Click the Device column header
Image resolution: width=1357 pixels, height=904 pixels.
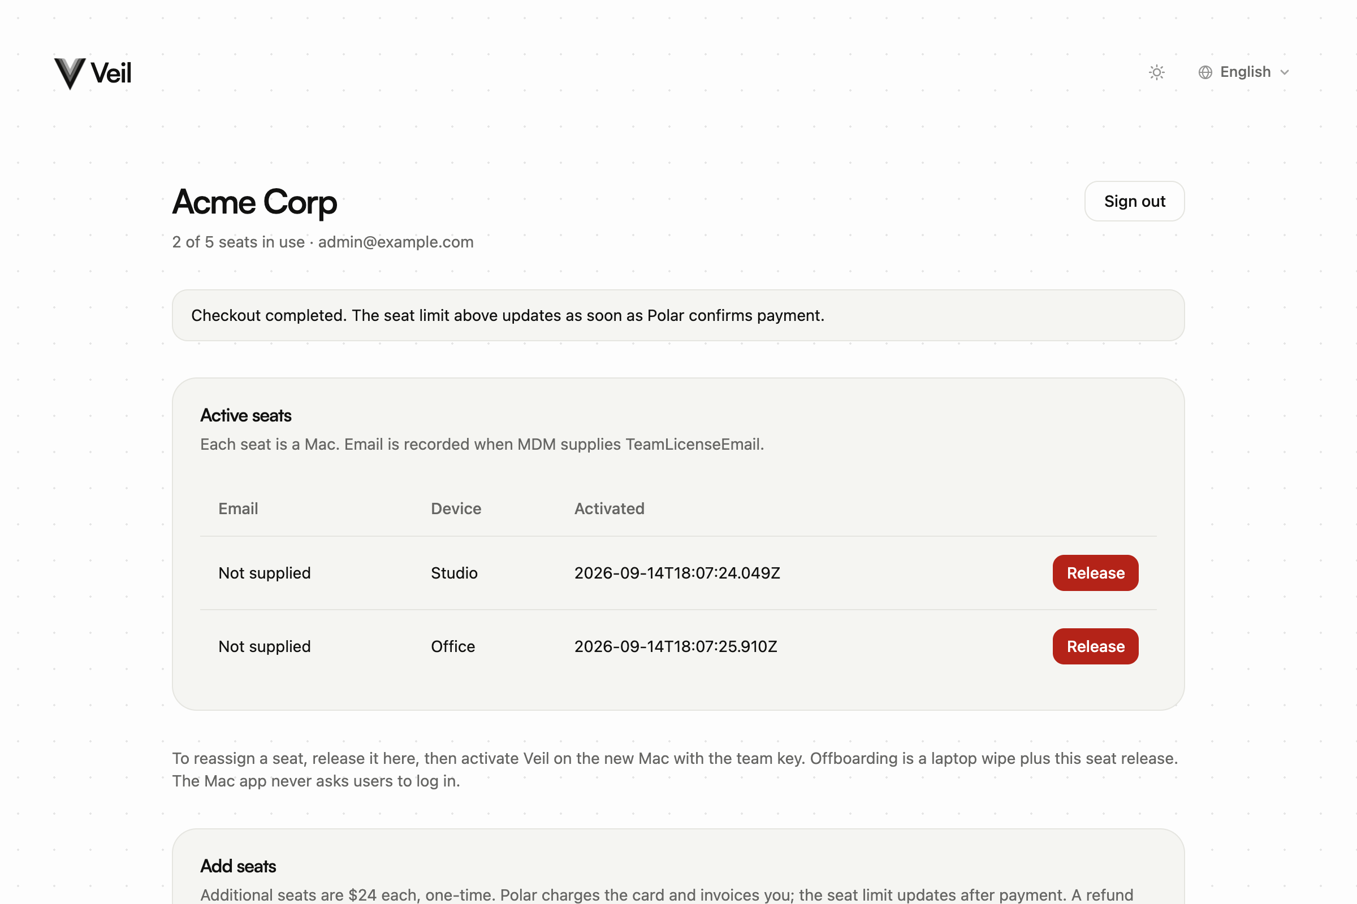click(x=456, y=508)
